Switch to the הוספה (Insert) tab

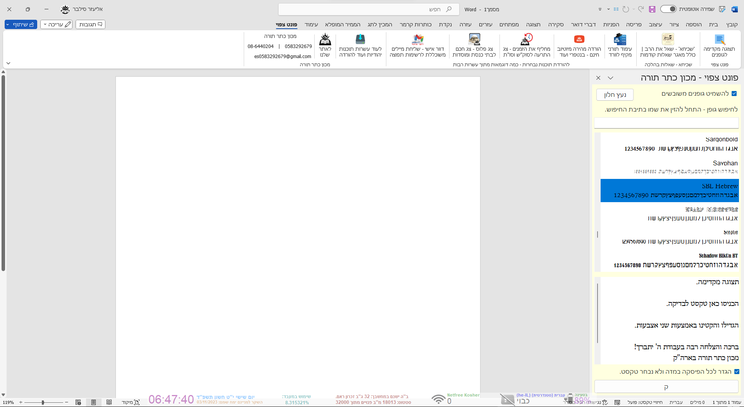694,24
